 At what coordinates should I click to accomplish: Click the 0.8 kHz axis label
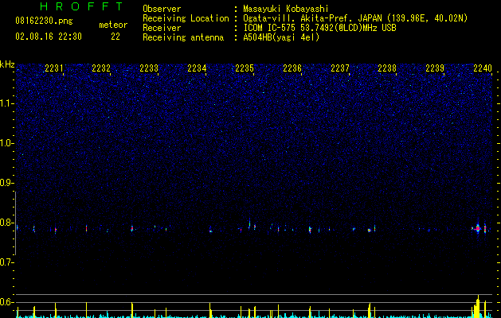6,223
